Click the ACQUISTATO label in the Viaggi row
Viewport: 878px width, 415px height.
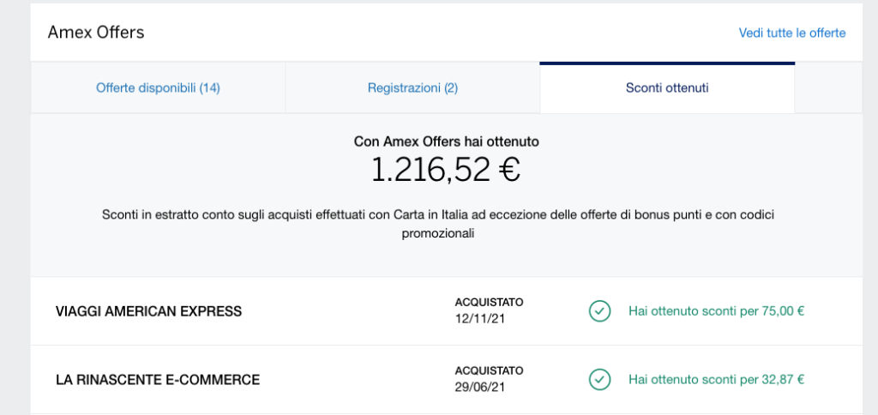tap(489, 303)
